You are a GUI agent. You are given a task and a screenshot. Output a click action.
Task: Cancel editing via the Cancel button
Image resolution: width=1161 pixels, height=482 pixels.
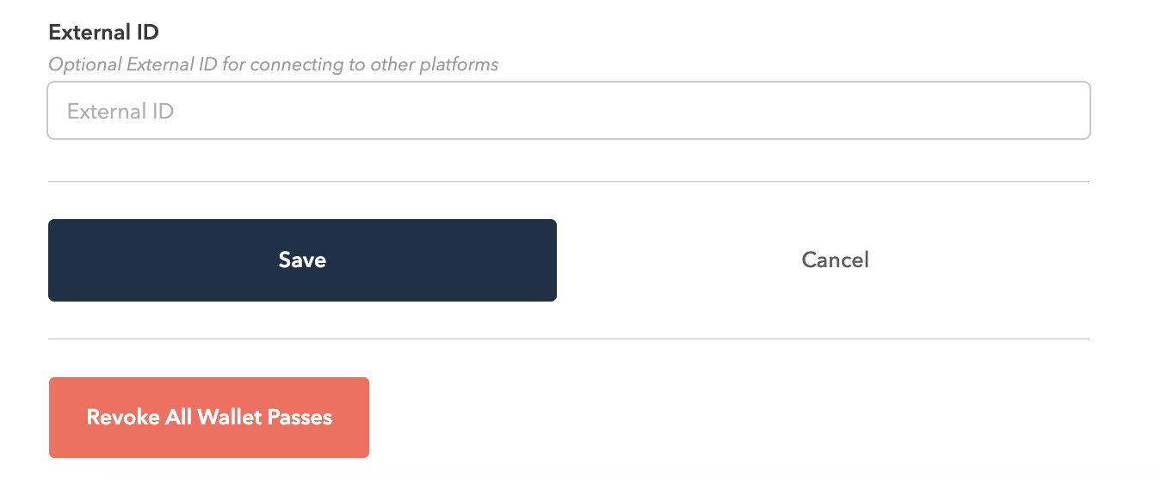point(835,260)
